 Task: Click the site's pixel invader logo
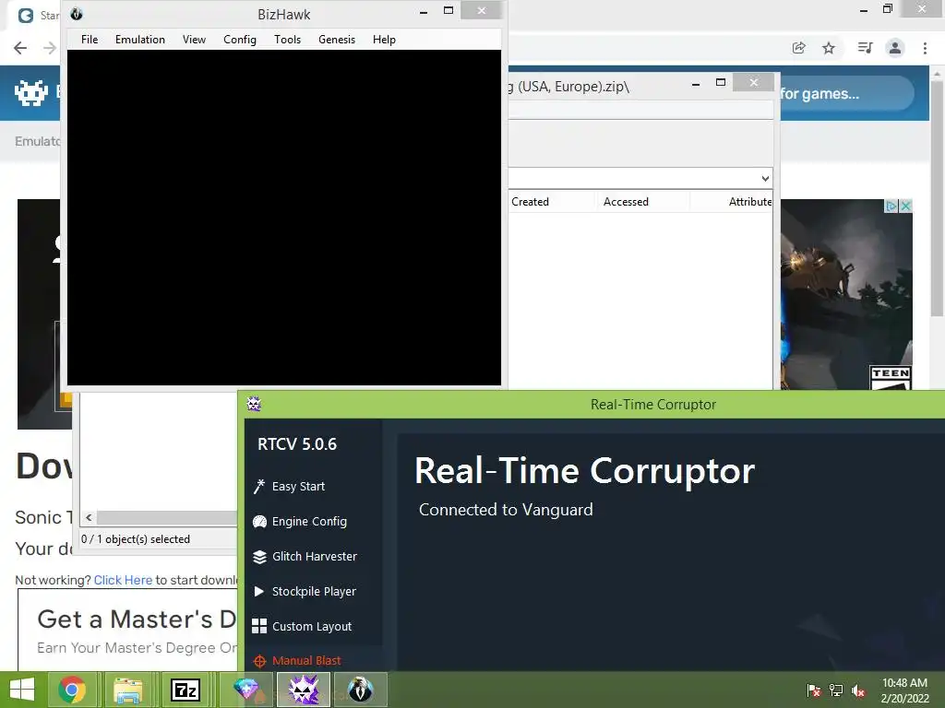[31, 93]
